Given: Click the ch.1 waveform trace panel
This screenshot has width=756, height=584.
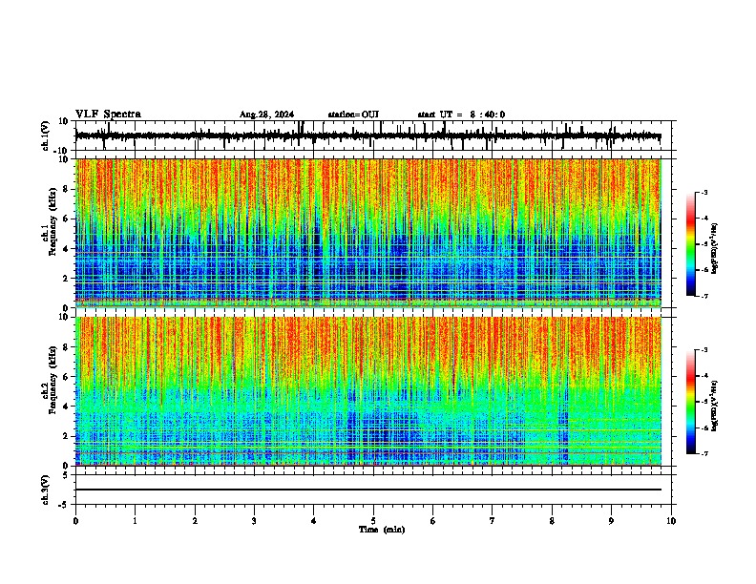Looking at the screenshot, I should click(x=372, y=136).
